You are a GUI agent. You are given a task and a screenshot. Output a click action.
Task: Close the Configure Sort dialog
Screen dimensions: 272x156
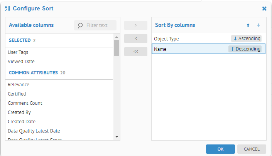tap(264, 8)
